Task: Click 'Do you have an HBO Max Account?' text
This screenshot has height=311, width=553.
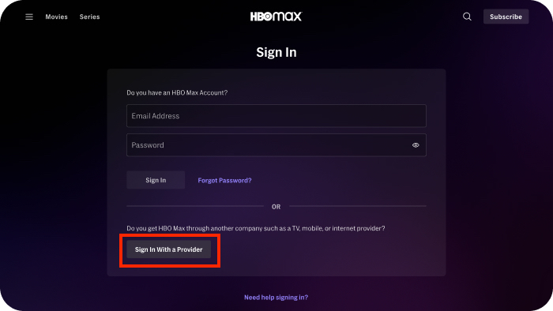Action: (177, 92)
